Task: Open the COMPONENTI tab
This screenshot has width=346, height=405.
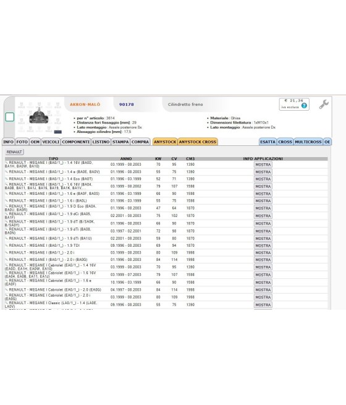Action: point(76,142)
